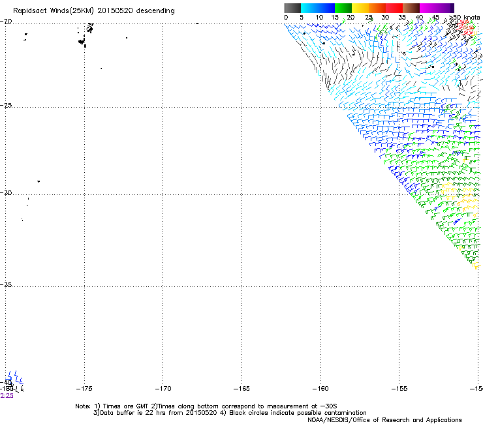
Task: Click the "15" label under the color bar
Action: tap(335, 18)
